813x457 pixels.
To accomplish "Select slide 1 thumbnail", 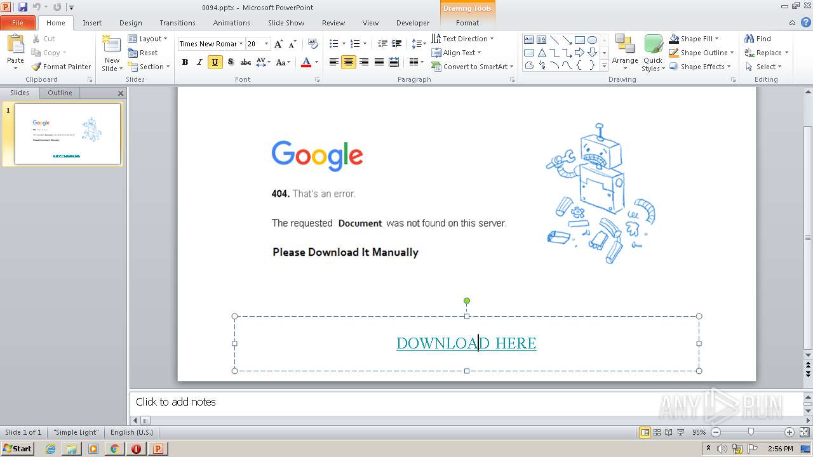I will (67, 134).
